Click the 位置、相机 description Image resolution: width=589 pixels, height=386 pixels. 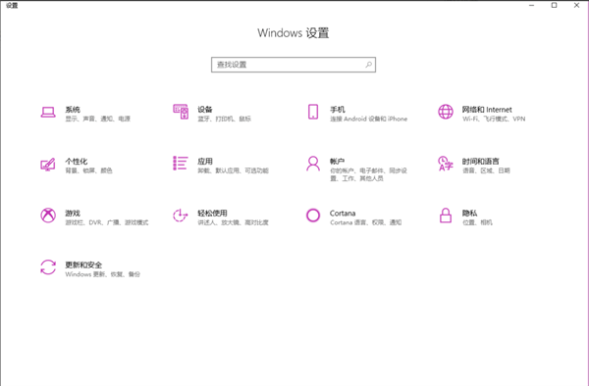click(477, 222)
